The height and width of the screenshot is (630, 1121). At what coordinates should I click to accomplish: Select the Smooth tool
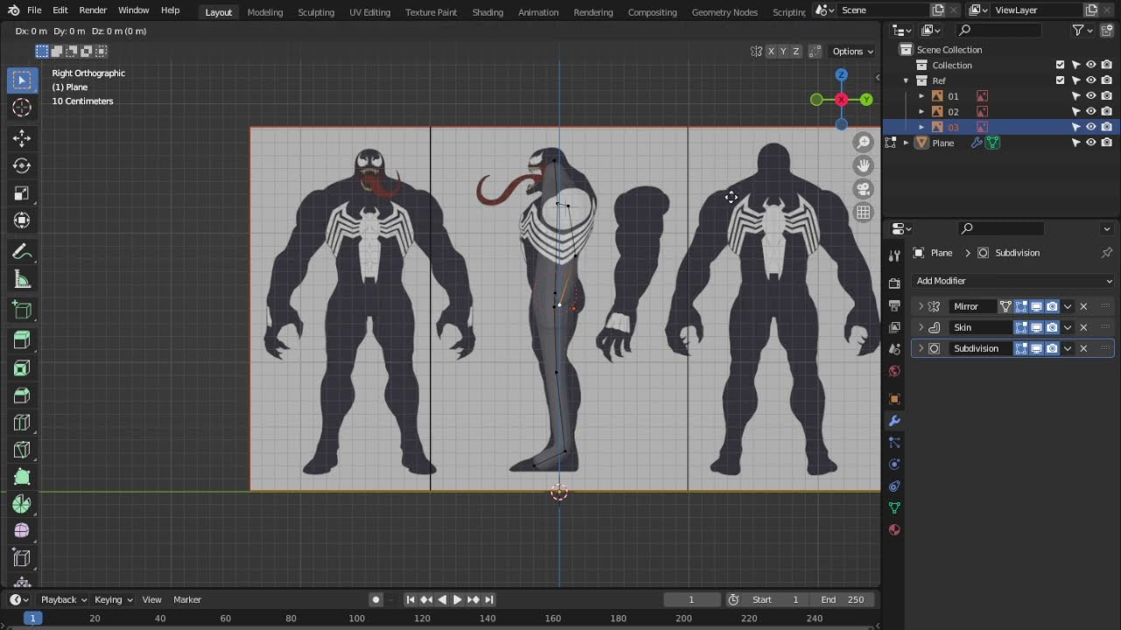point(22,531)
